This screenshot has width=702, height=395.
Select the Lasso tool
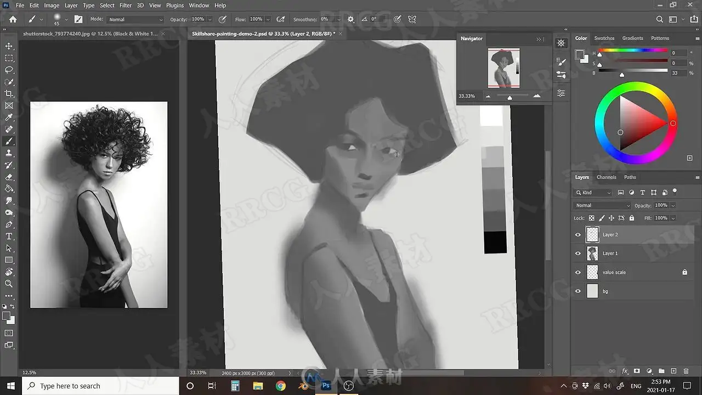click(9, 70)
